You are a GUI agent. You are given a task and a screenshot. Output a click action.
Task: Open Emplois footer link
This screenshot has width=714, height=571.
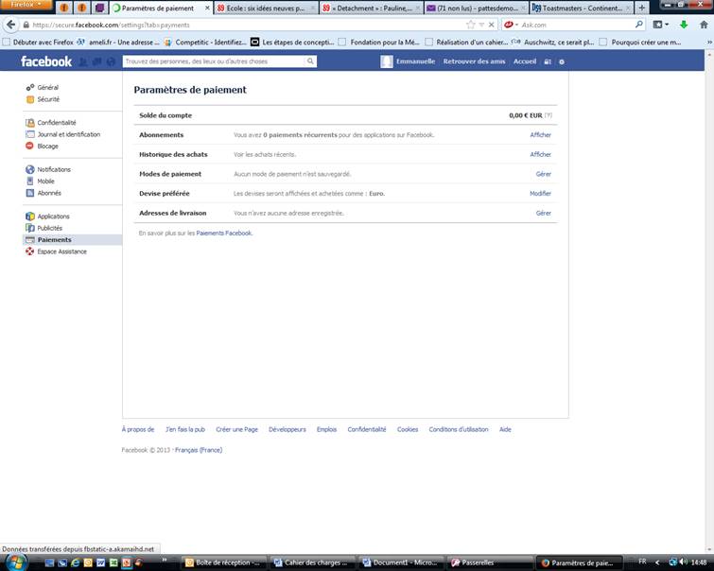(x=326, y=429)
